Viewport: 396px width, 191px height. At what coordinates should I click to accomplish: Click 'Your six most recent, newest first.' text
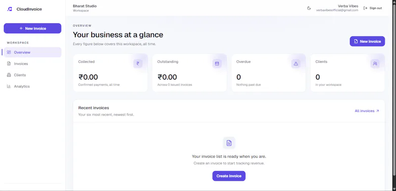(106, 115)
